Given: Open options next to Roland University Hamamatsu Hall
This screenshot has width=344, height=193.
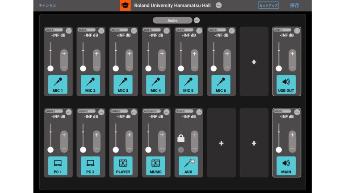Looking at the screenshot, I should [x=218, y=5].
